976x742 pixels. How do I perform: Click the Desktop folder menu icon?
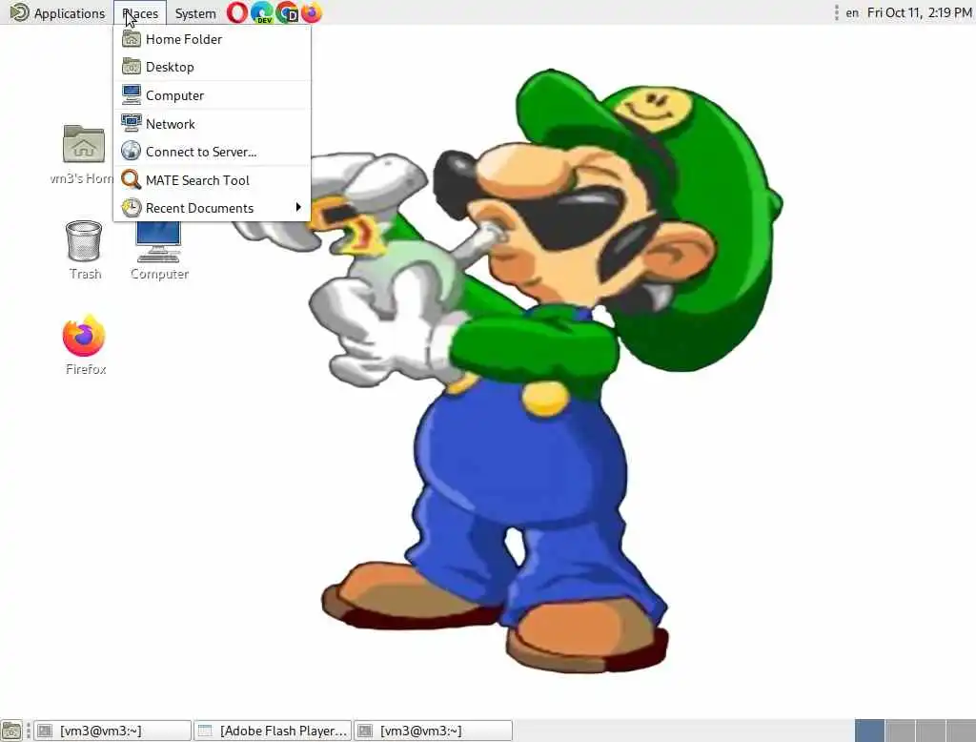point(132,66)
